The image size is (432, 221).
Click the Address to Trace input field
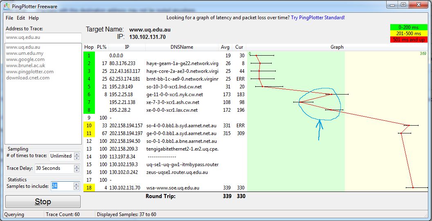click(x=43, y=37)
